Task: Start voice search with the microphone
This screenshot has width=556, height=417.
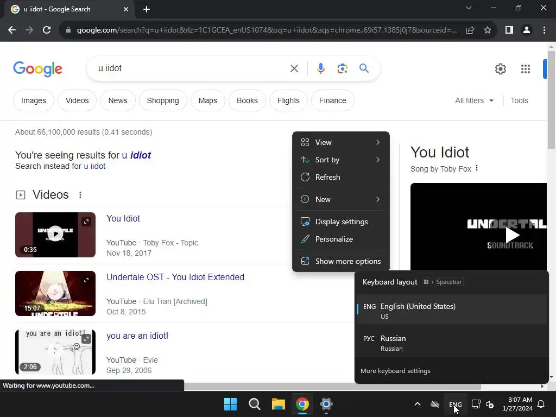Action: 320,68
